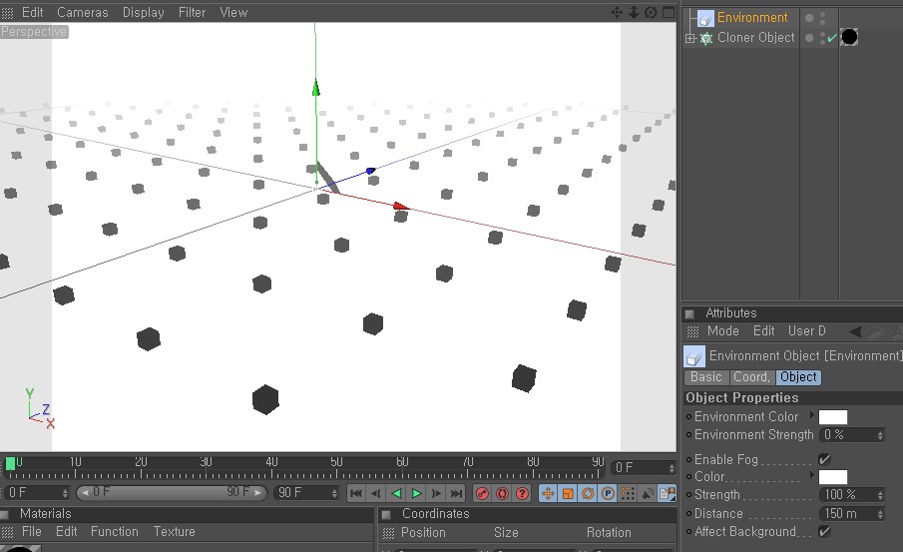Go to previous frame
Screen dimensions: 903x552
tap(376, 493)
